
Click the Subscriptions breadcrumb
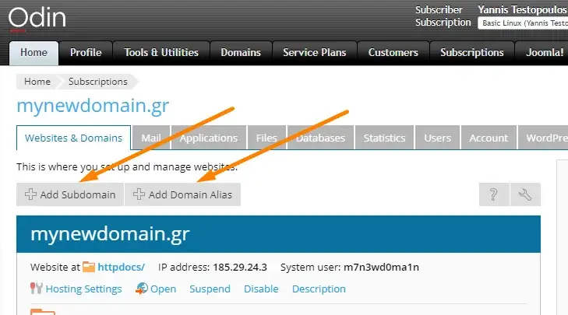[98, 82]
